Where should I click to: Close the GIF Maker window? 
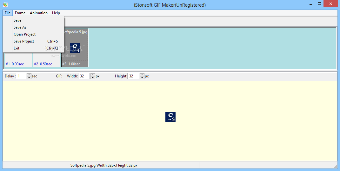(331, 4)
